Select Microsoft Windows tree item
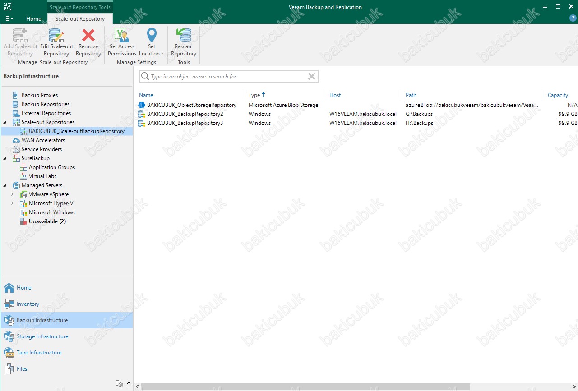The image size is (578, 391). tap(52, 212)
